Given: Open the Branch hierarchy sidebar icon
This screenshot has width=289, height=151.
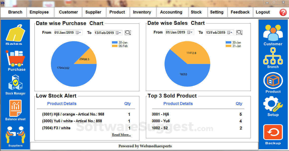Looking at the screenshot, I should 273,56.
